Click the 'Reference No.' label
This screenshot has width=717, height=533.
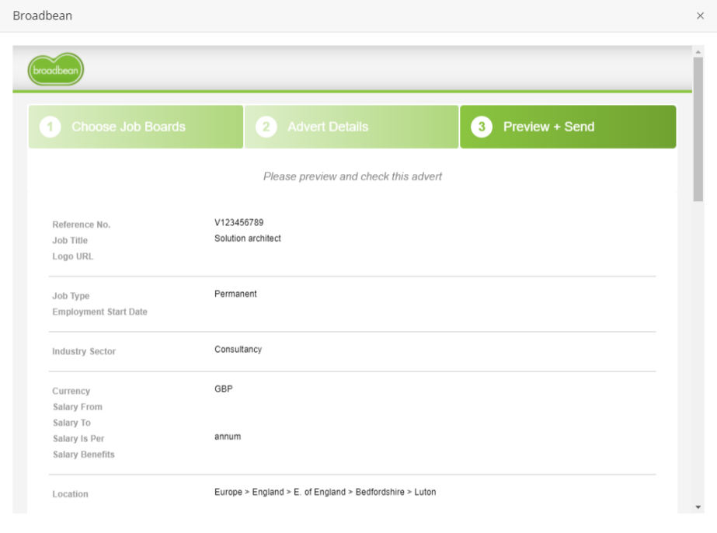82,225
